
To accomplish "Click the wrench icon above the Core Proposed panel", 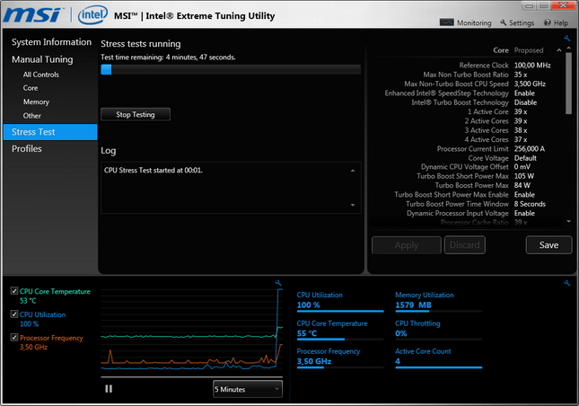I will pyautogui.click(x=566, y=38).
